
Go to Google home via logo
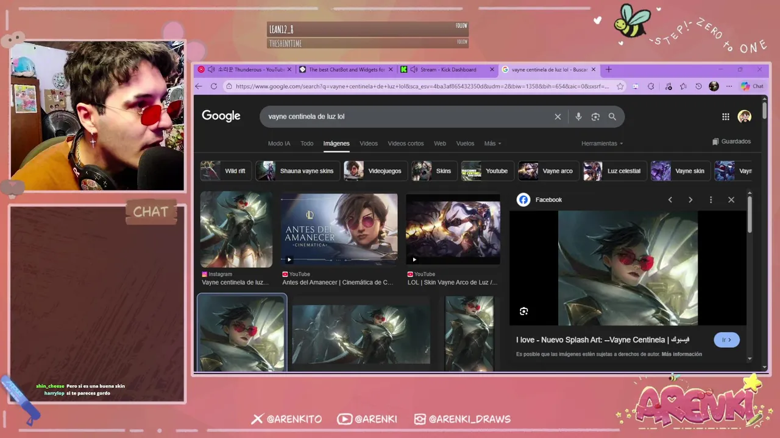(x=221, y=116)
